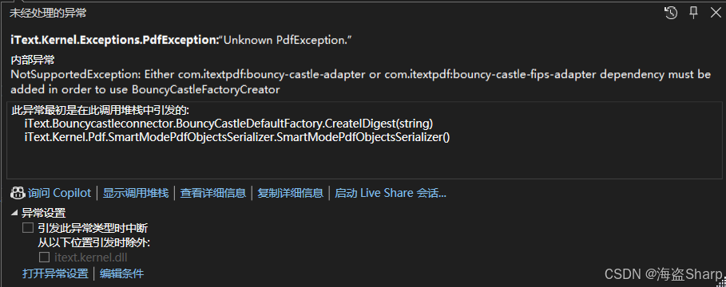
Task: Close the unhandled exception dialog
Action: [716, 13]
